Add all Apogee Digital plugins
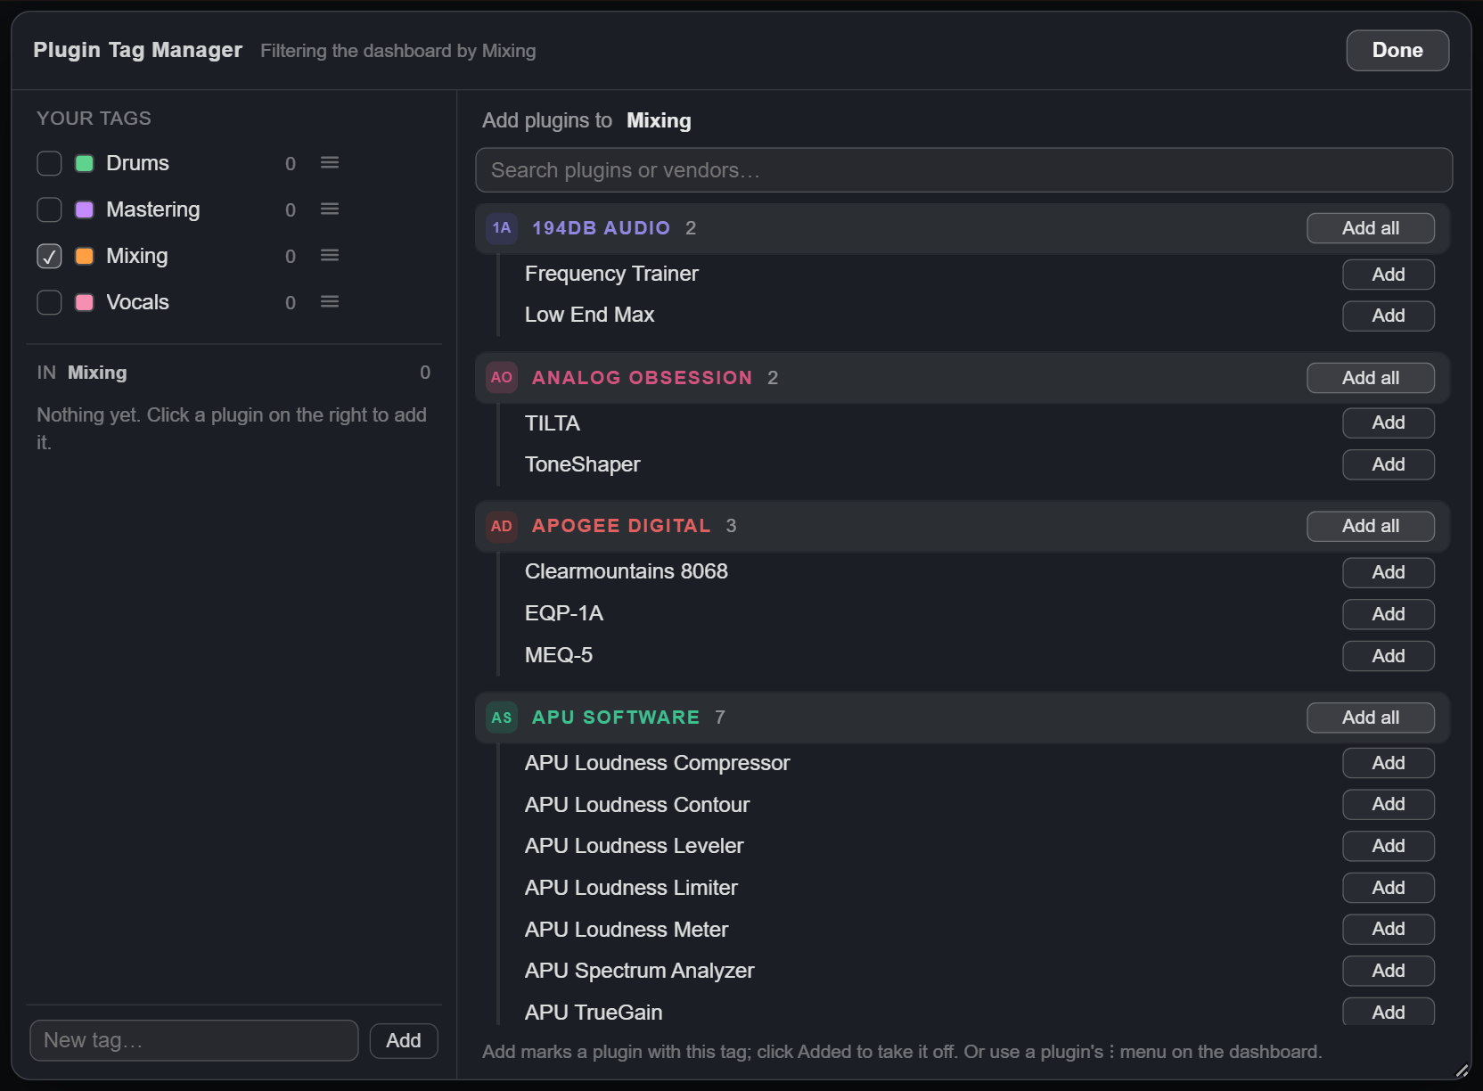The width and height of the screenshot is (1483, 1091). click(x=1371, y=526)
